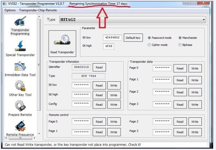The height and width of the screenshot is (150, 216).
Task: Write Transponder data Page 3
Action: click(195, 104)
